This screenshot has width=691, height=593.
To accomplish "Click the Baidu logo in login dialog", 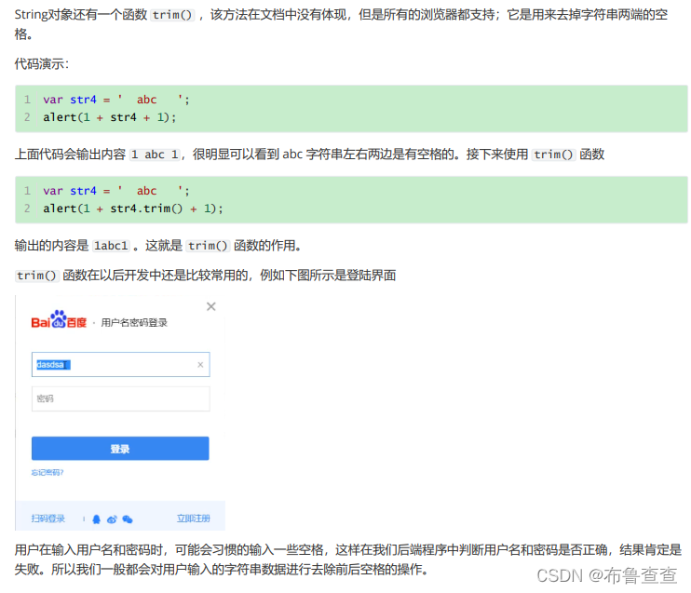I will (x=59, y=319).
